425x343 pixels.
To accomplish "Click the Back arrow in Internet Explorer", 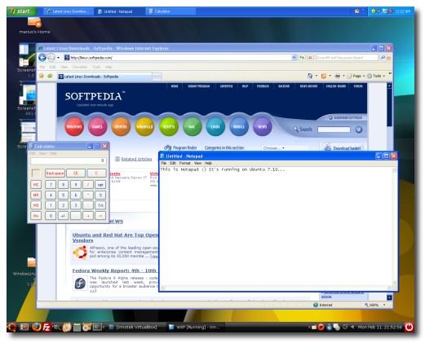I will coord(42,58).
